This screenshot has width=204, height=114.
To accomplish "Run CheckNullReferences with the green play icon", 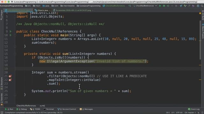I will (x=160, y=6).
